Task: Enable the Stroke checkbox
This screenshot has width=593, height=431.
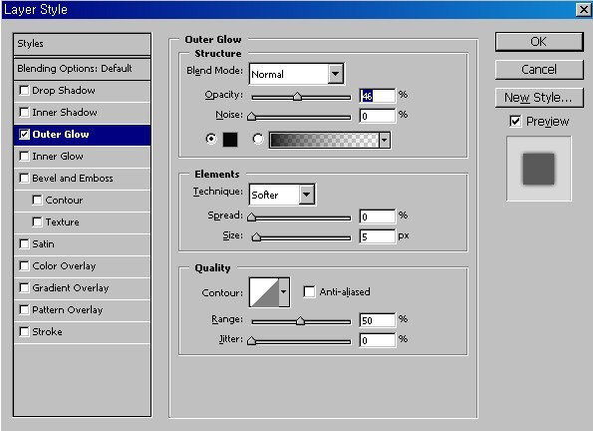Action: (24, 332)
